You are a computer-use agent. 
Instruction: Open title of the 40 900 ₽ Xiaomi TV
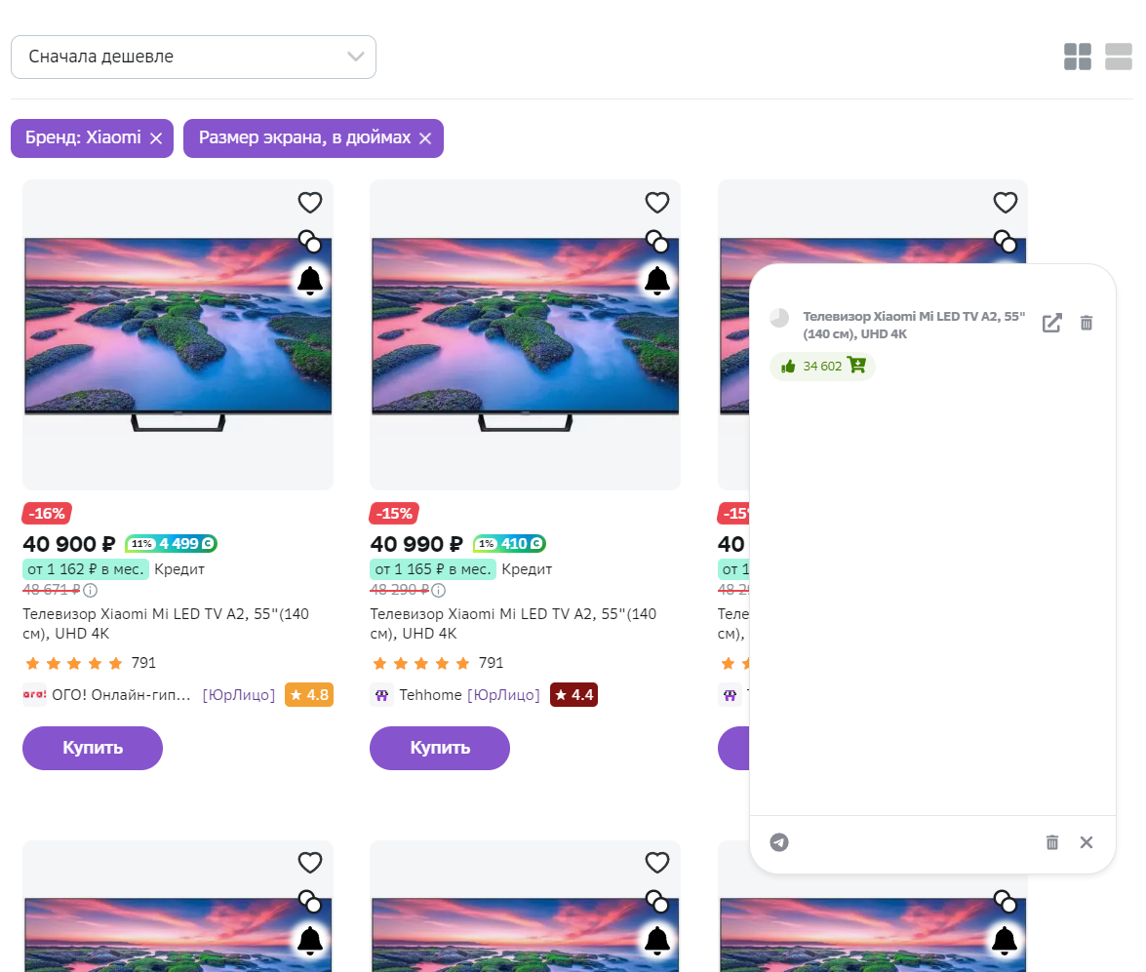[x=166, y=623]
